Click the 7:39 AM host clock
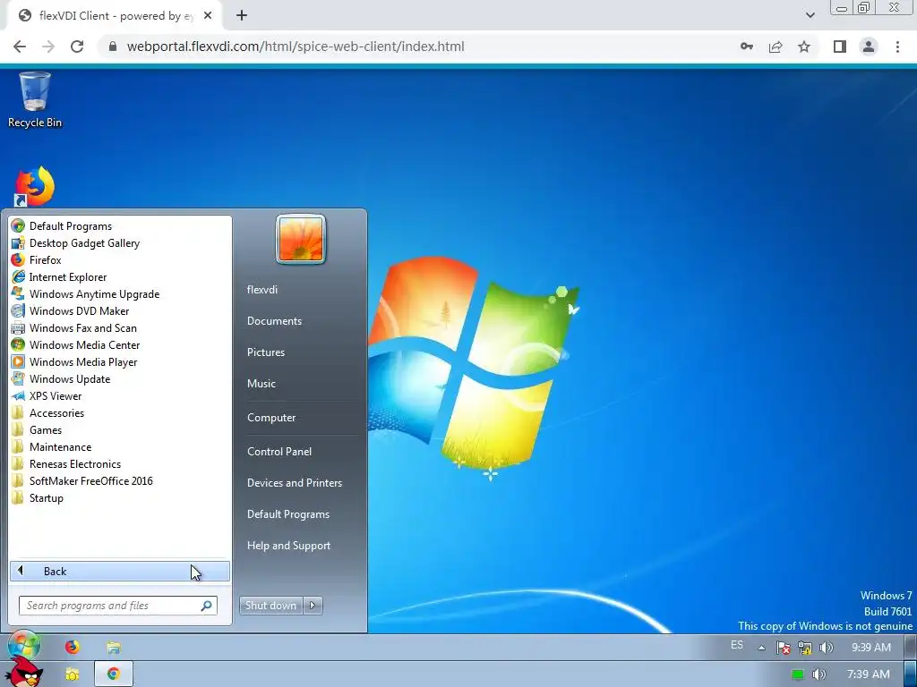Screen dimensions: 917x687 click(x=869, y=674)
